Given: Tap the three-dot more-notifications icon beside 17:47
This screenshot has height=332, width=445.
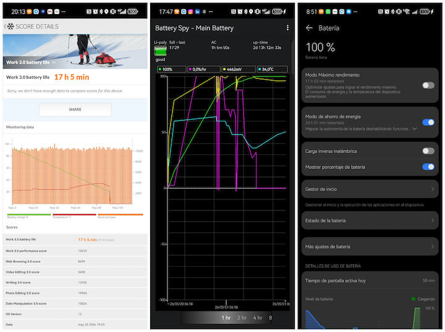Looking at the screenshot, I should (211, 12).
